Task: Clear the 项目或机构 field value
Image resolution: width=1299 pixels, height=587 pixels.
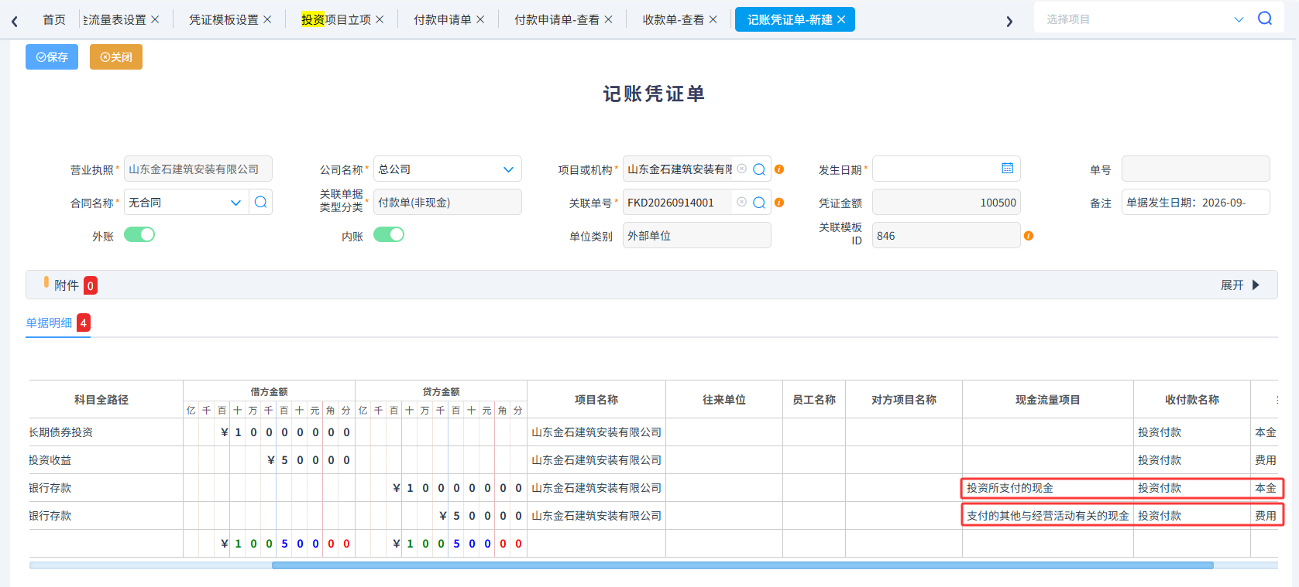Action: point(741,169)
